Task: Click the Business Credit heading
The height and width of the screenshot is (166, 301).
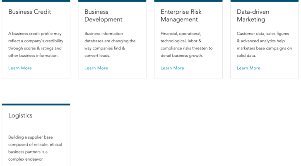Action: [x=30, y=12]
